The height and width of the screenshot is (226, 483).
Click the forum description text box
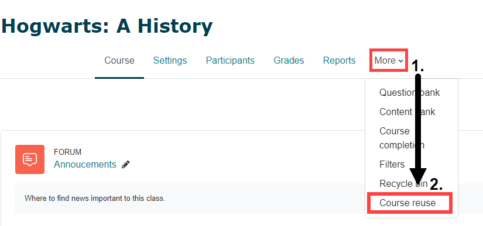coord(246,199)
